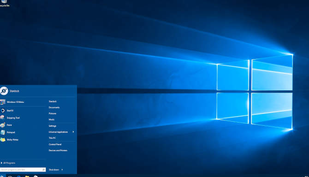Click the search programs and files box
The image size is (309, 177).
point(23,170)
